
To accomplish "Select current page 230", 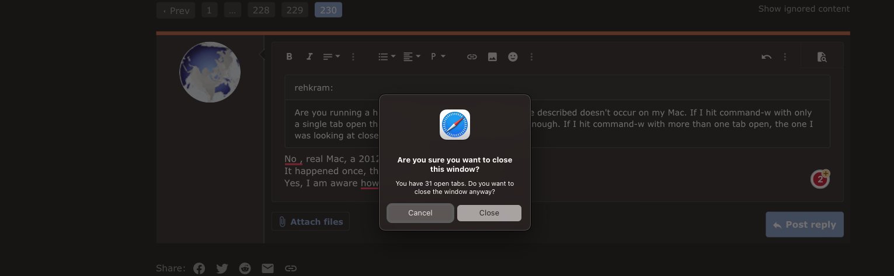I will tap(328, 10).
